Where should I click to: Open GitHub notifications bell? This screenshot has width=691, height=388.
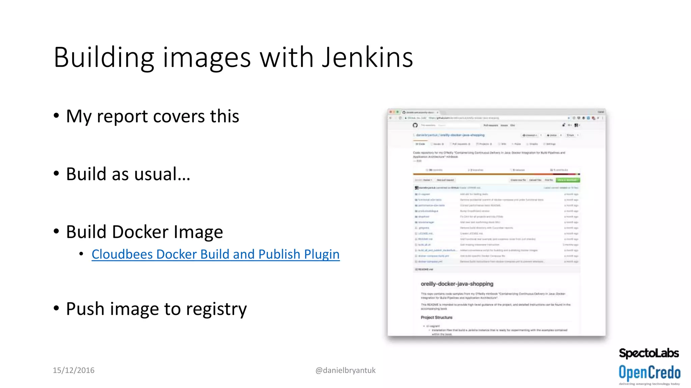coord(563,125)
